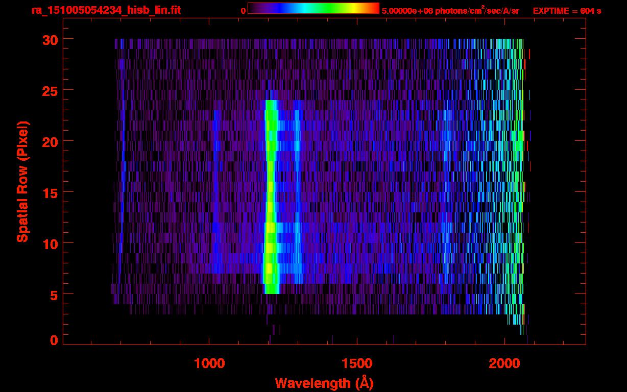
Task: Click the red end of the colorbar
Action: point(374,8)
